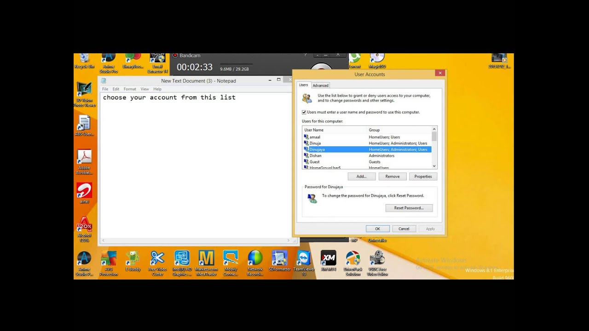The height and width of the screenshot is (331, 589).
Task: Open the Help menu in Notepad
Action: click(x=157, y=89)
